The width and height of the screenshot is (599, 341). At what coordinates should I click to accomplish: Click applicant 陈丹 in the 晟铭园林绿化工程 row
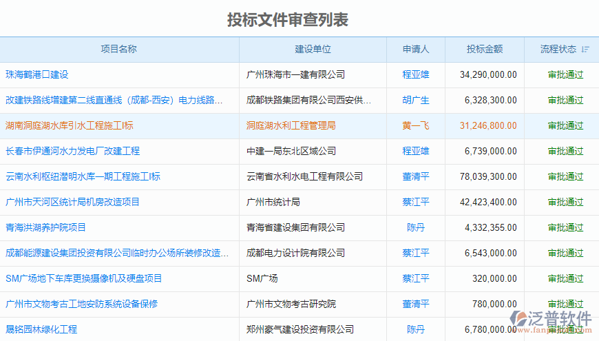416,329
